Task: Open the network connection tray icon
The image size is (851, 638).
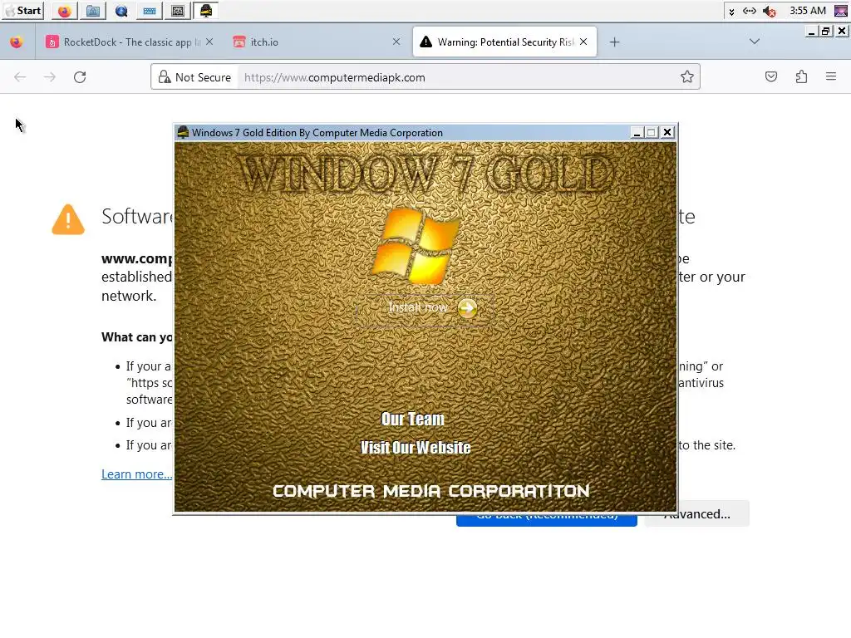Action: click(750, 11)
